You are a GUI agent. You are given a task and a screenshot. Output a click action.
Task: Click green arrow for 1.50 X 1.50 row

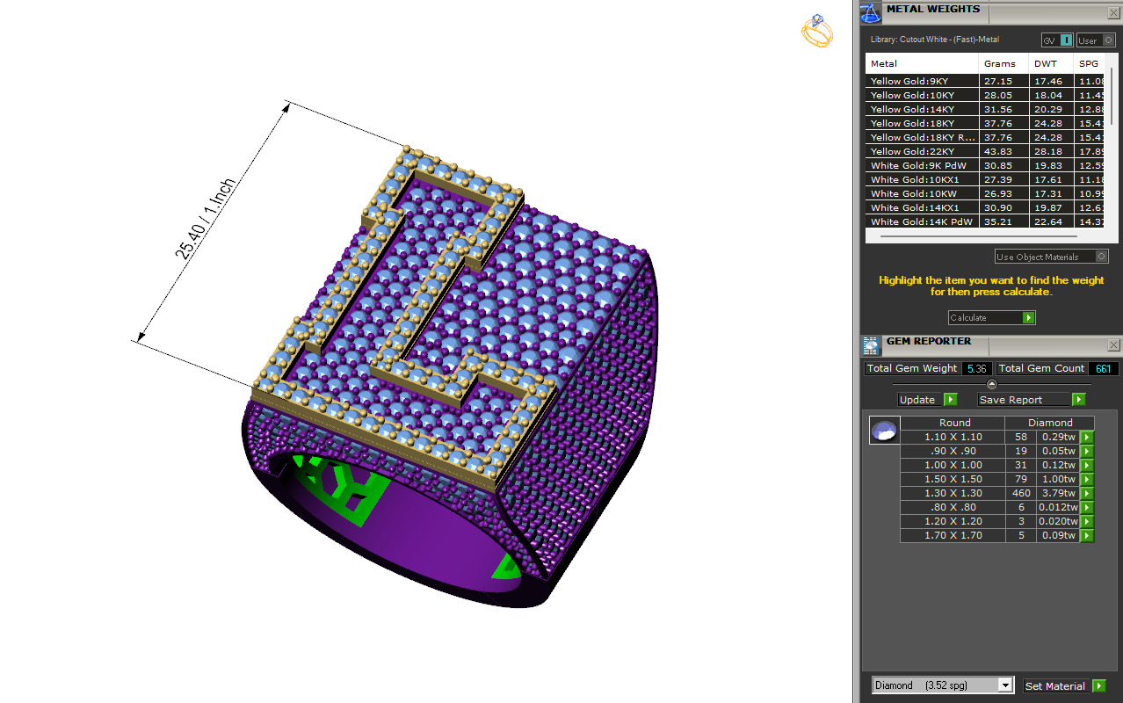1086,479
